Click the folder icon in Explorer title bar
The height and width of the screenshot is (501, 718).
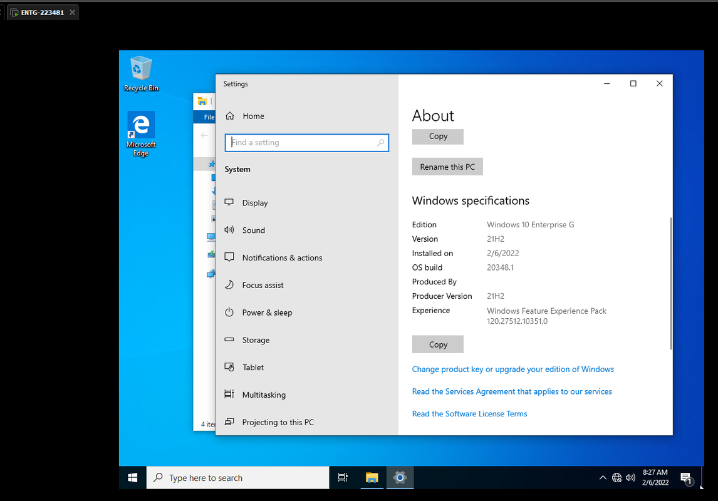[x=202, y=101]
